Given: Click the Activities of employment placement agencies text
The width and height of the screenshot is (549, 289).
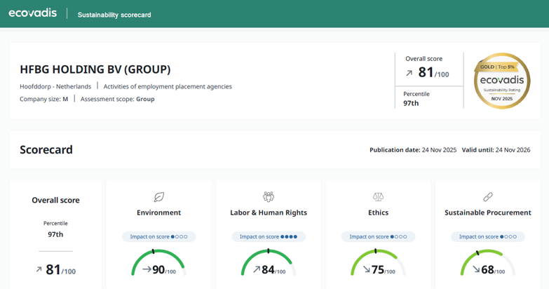Looking at the screenshot, I should click(168, 87).
